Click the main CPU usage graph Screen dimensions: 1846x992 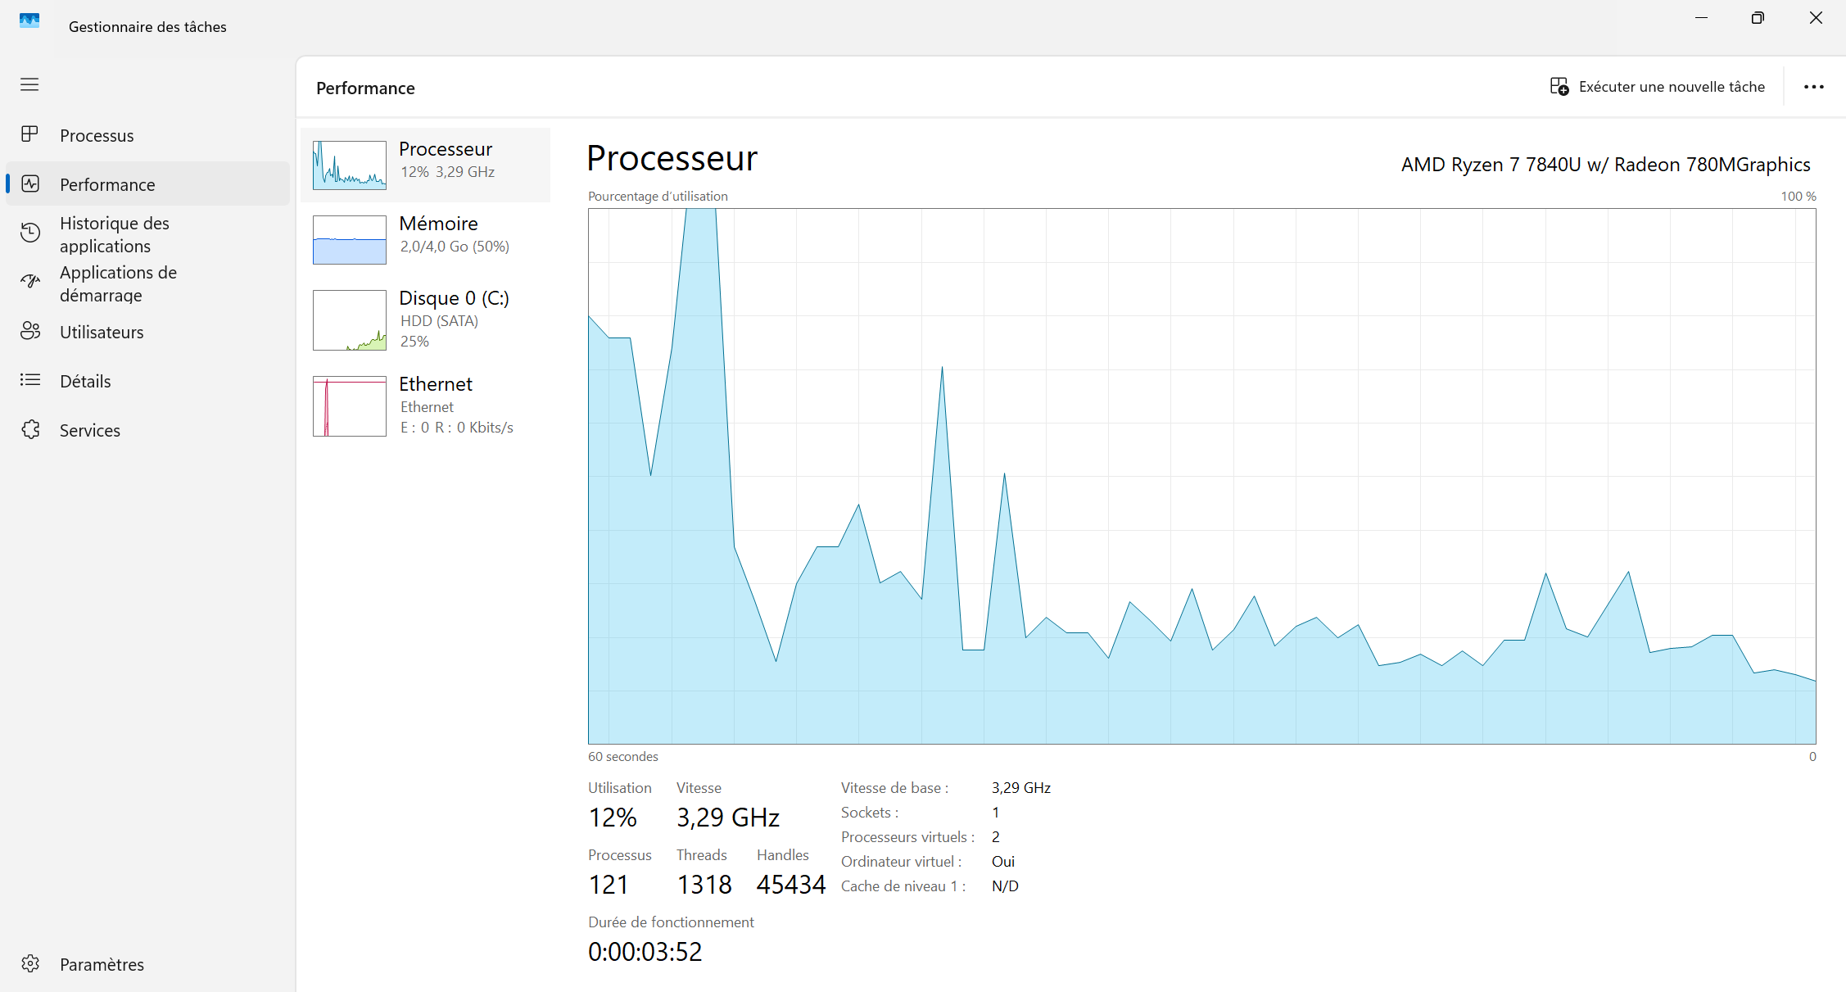point(1201,476)
